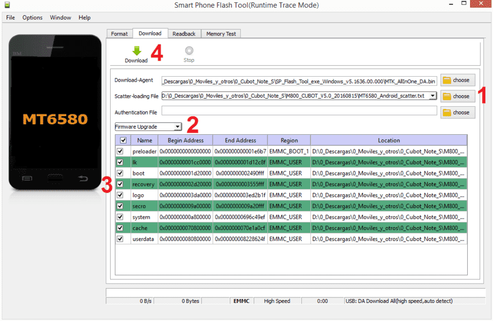Click the Region column header
Image resolution: width=493 pixels, height=321 pixels.
pyautogui.click(x=289, y=140)
